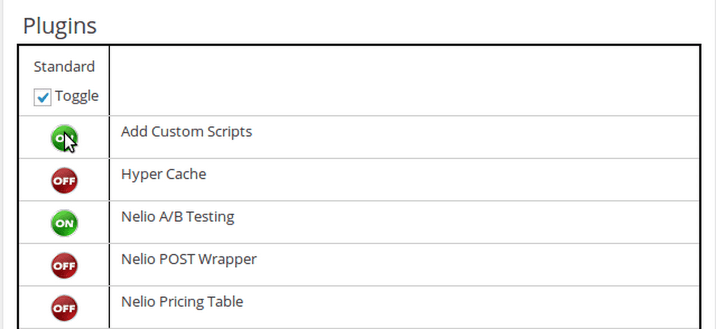Click the empty header cell beside Standard
Viewport: 716px width, 329px height.
(405, 81)
